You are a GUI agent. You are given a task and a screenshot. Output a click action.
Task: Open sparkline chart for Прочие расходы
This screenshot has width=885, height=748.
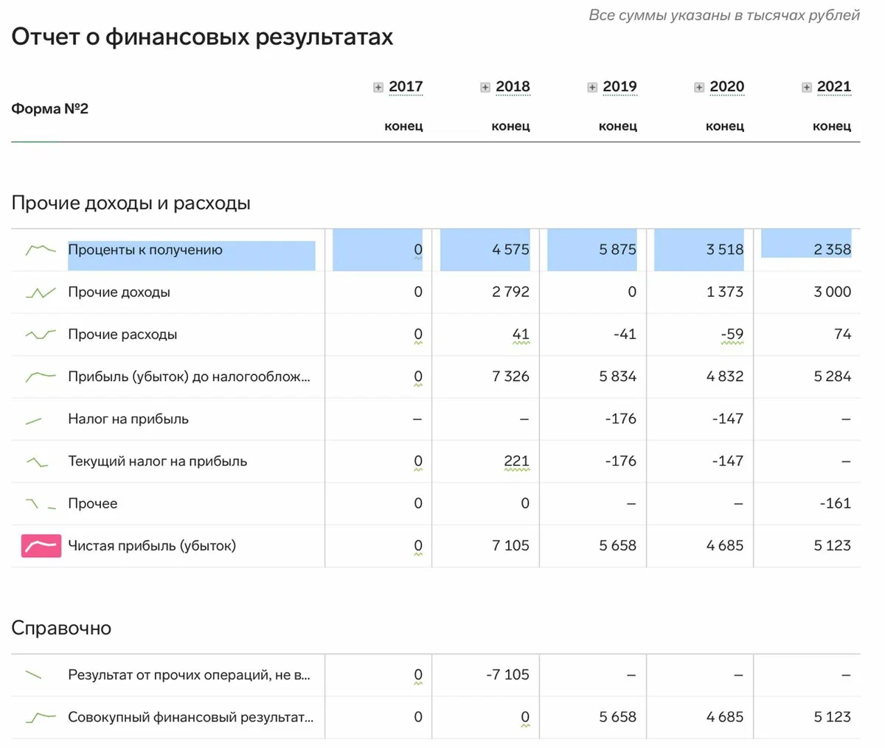coord(41,335)
